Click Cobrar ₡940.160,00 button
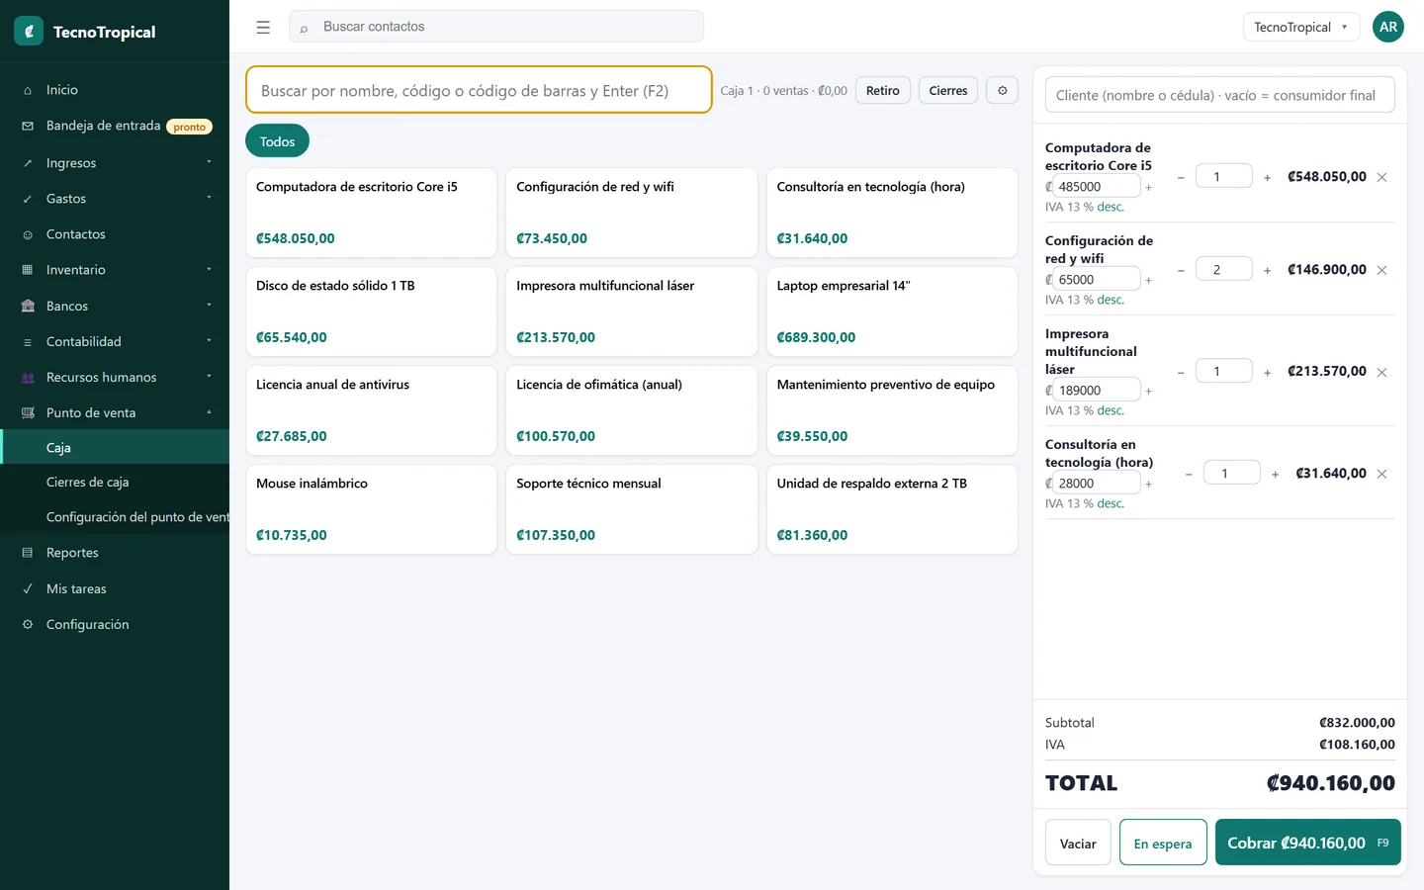Viewport: 1424px width, 890px height. click(1307, 843)
